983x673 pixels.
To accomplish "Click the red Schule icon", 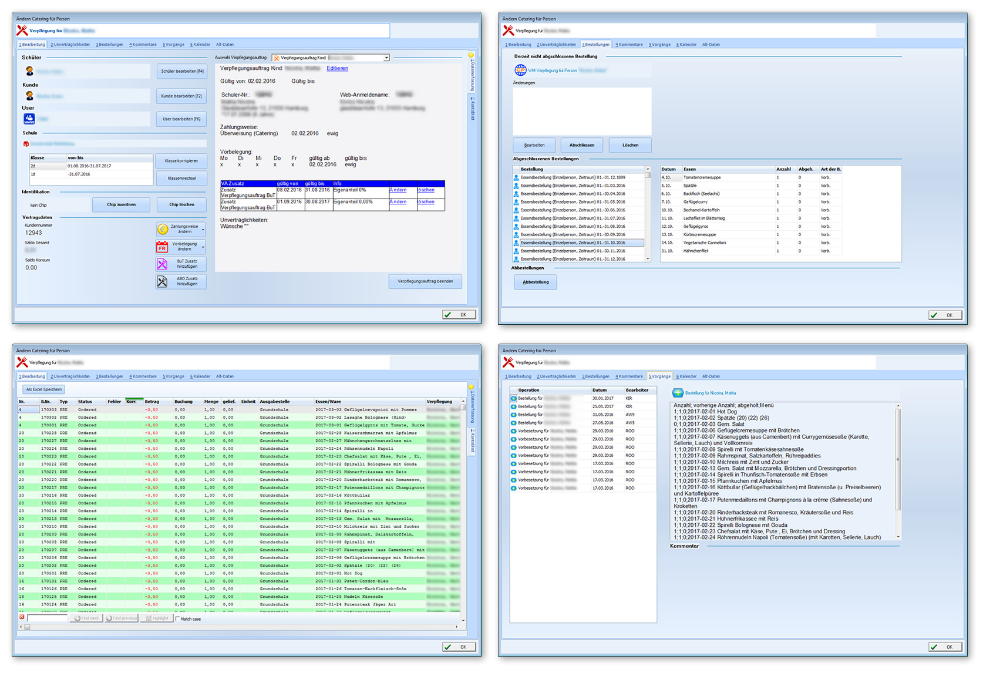I will pyautogui.click(x=26, y=144).
